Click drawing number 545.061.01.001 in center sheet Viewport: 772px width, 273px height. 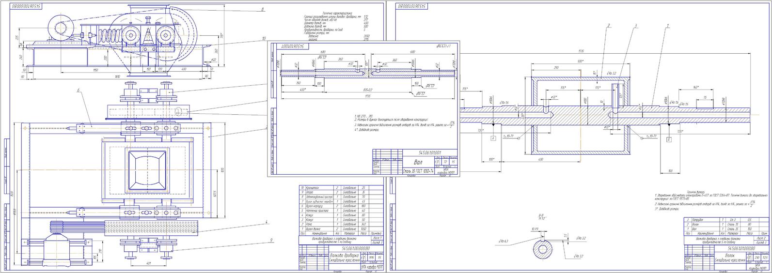[x=430, y=152]
